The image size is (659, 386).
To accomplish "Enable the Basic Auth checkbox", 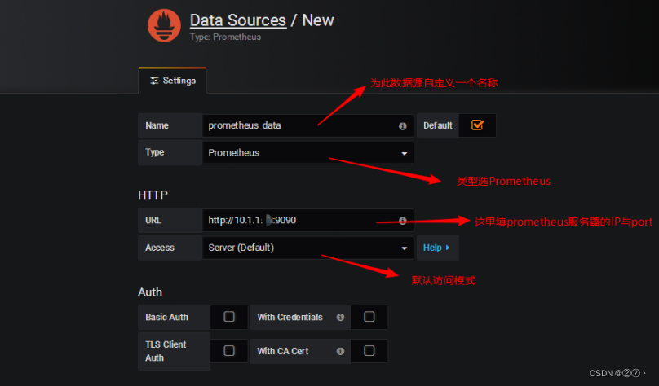I will [229, 316].
